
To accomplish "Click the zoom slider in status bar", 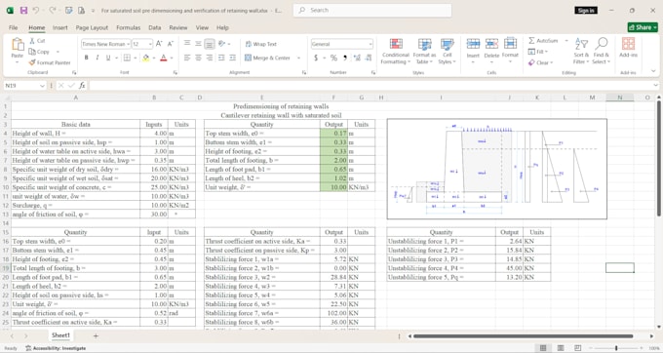I will 616,348.
